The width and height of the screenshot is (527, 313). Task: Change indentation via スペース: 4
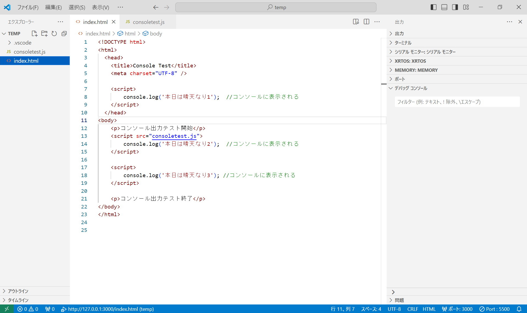tap(371, 309)
